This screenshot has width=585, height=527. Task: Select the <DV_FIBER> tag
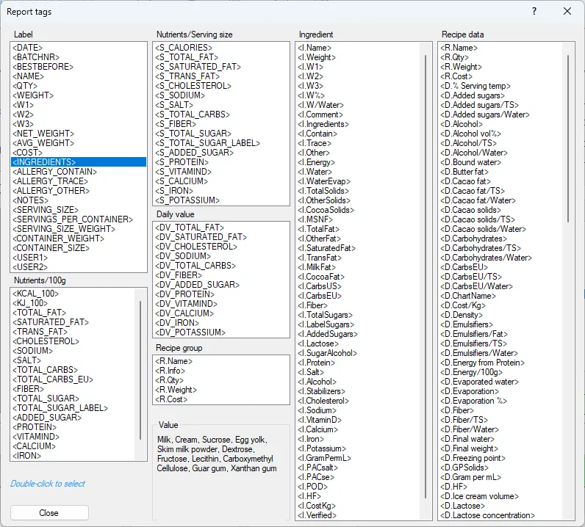pos(179,275)
